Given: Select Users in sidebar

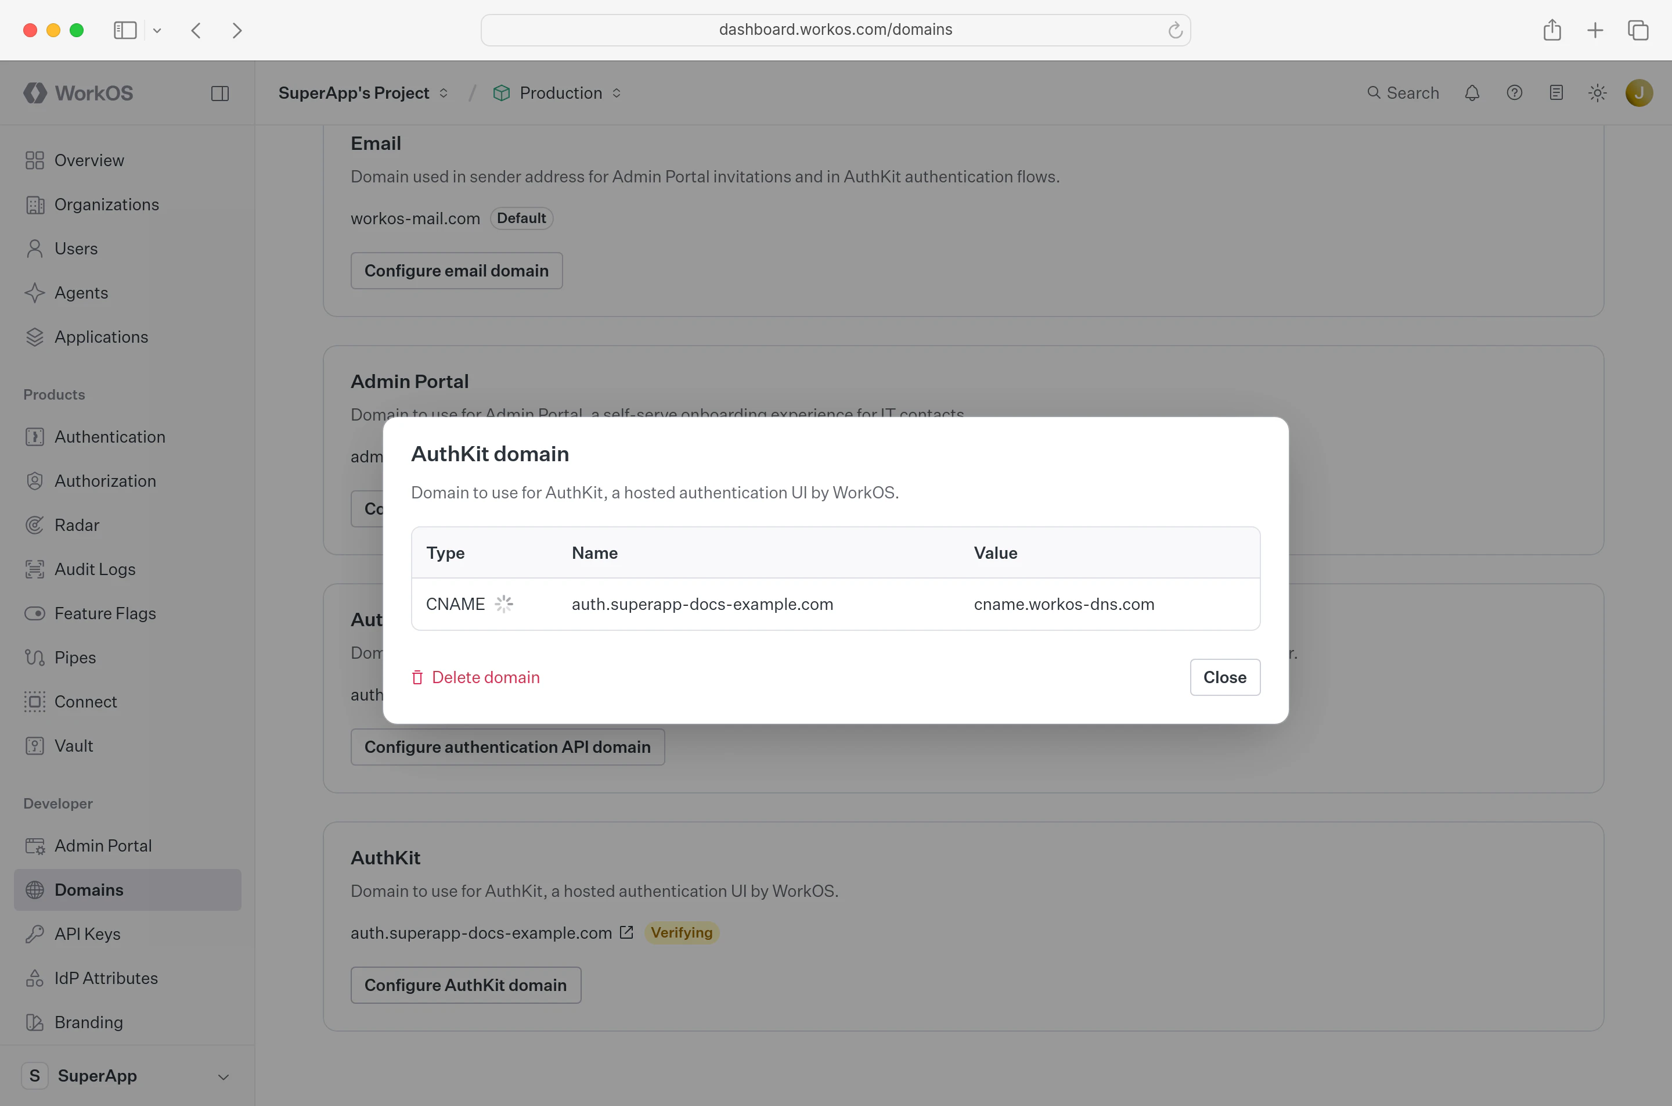Looking at the screenshot, I should 127,248.
